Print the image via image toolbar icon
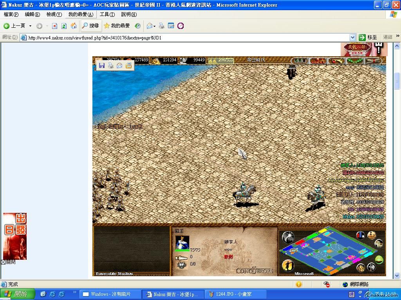401x300 pixels. pos(110,66)
